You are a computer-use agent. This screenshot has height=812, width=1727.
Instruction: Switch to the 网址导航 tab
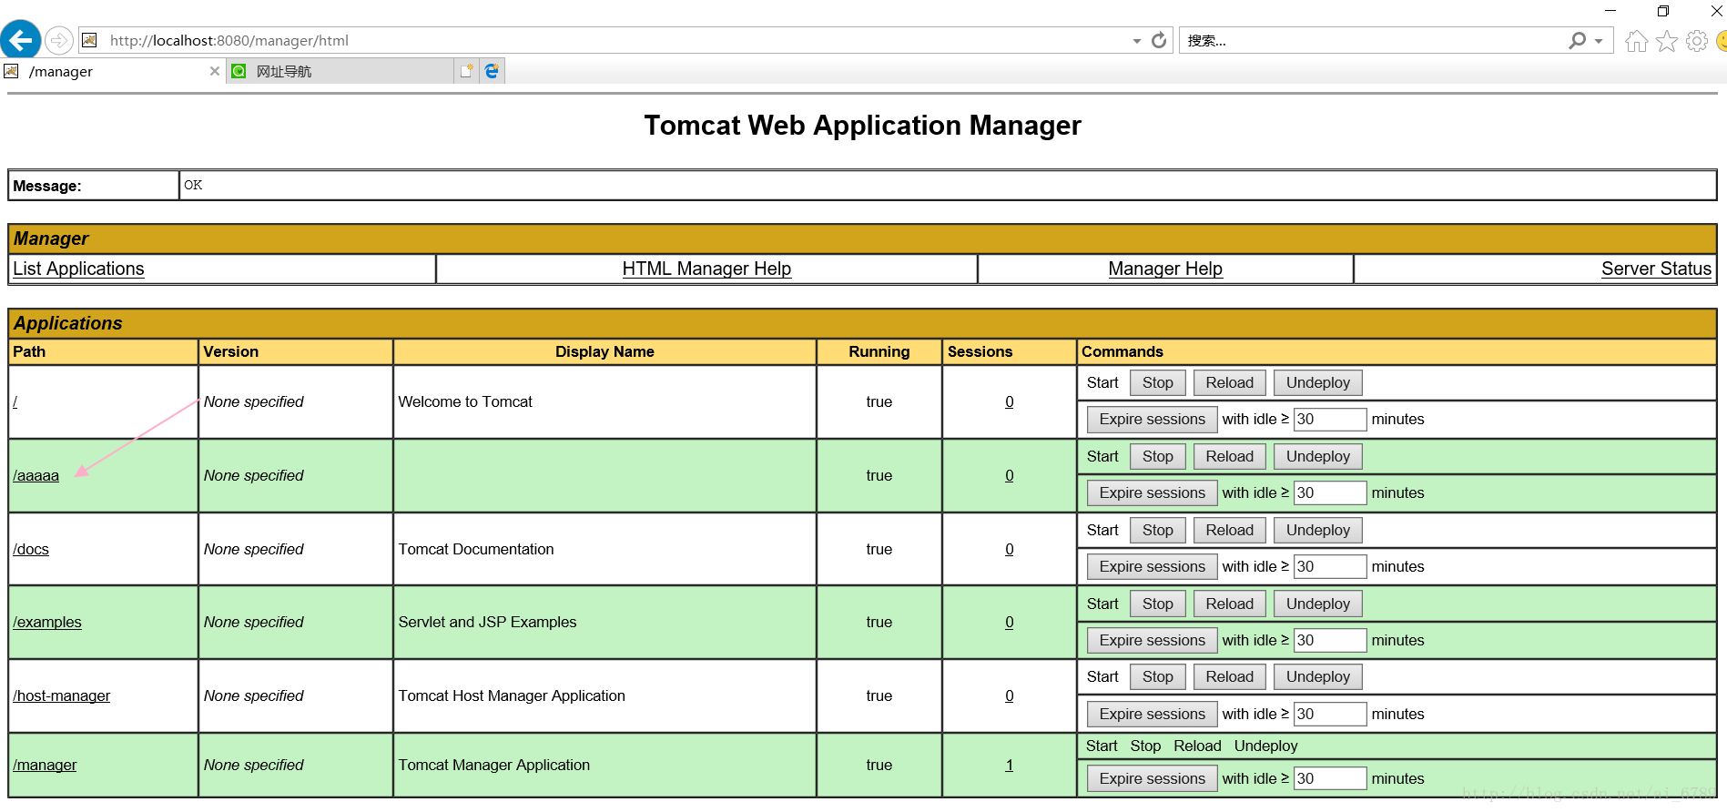tap(340, 71)
